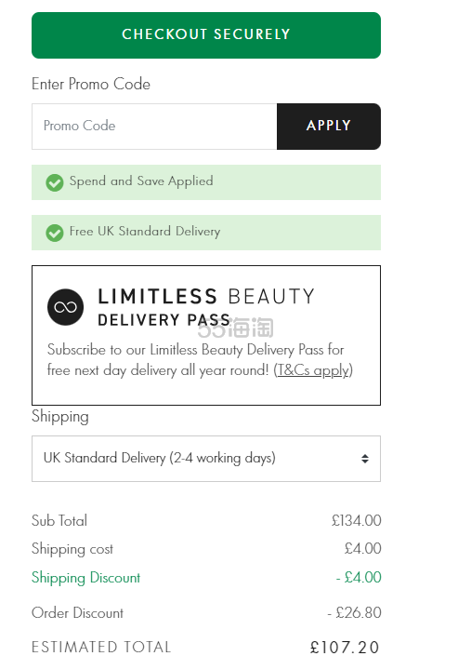Open the T&Cs apply link
This screenshot has height=656, width=471.
click(x=313, y=370)
